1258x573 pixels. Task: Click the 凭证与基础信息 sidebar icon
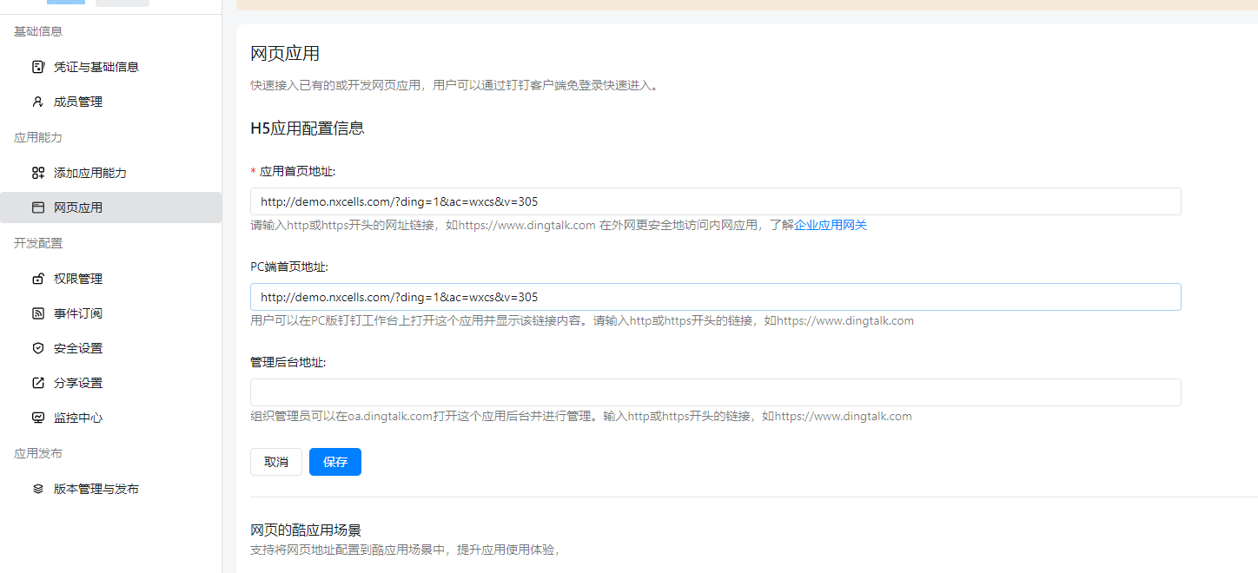coord(37,67)
